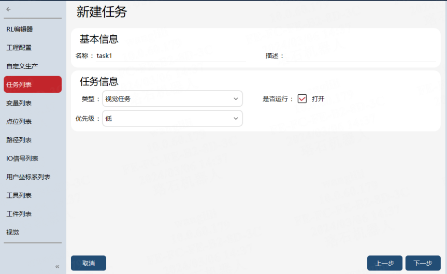The image size is (447, 274).
Task: Open the 类型 dropdown showing 视觉任务
Action: 172,98
